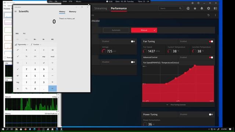Switch to the Streaming tab in Radeon Software
235x132 pixels.
pos(101,8)
